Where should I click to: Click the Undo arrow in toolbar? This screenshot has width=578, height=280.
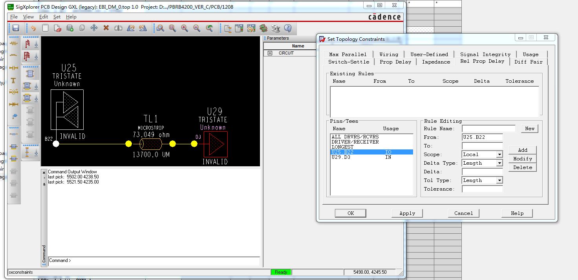coord(33,28)
